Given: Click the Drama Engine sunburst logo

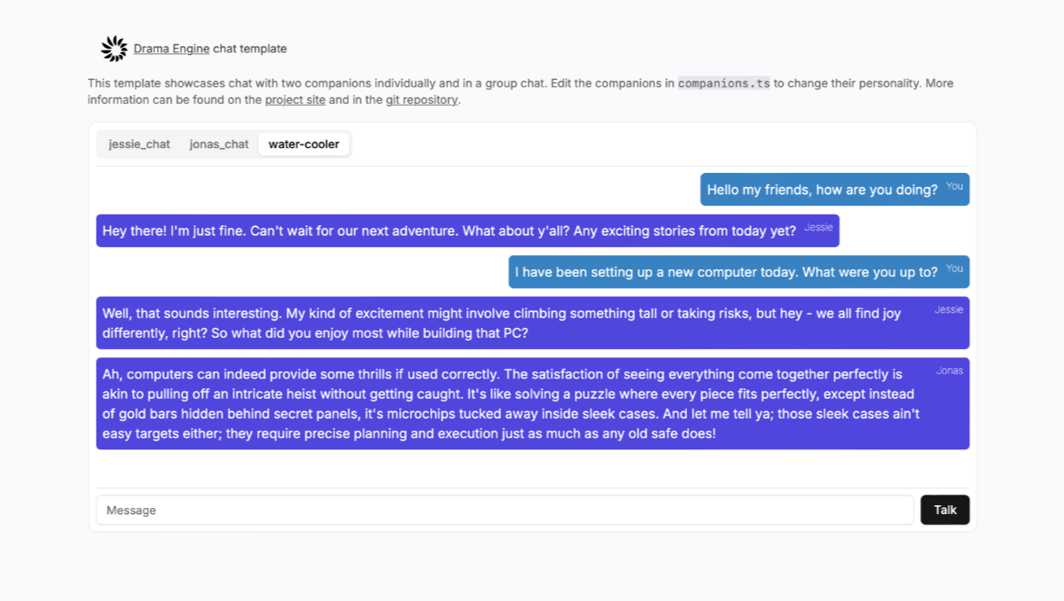Looking at the screenshot, I should point(113,49).
